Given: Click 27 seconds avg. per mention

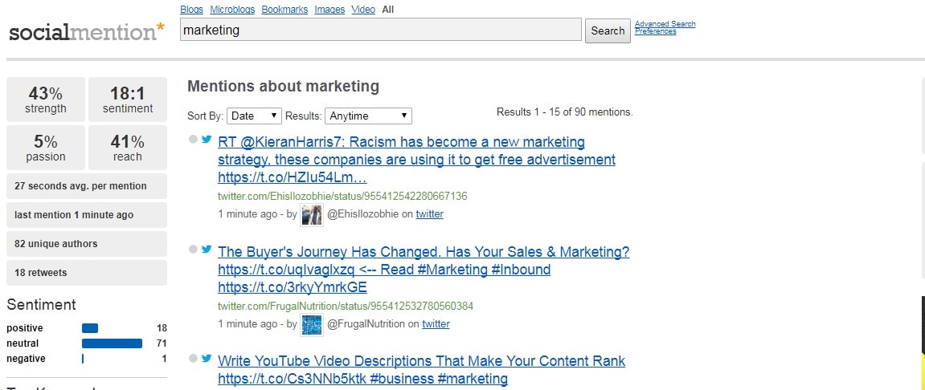Looking at the screenshot, I should [87, 186].
